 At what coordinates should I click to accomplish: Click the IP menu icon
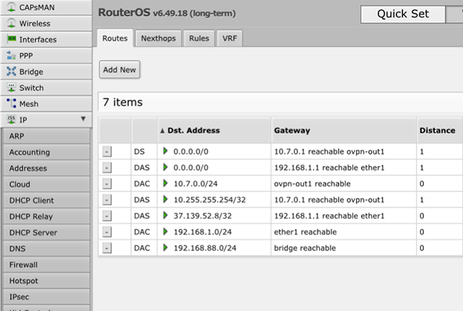[12, 119]
